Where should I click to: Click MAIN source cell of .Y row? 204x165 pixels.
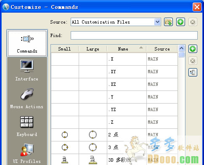(162, 97)
